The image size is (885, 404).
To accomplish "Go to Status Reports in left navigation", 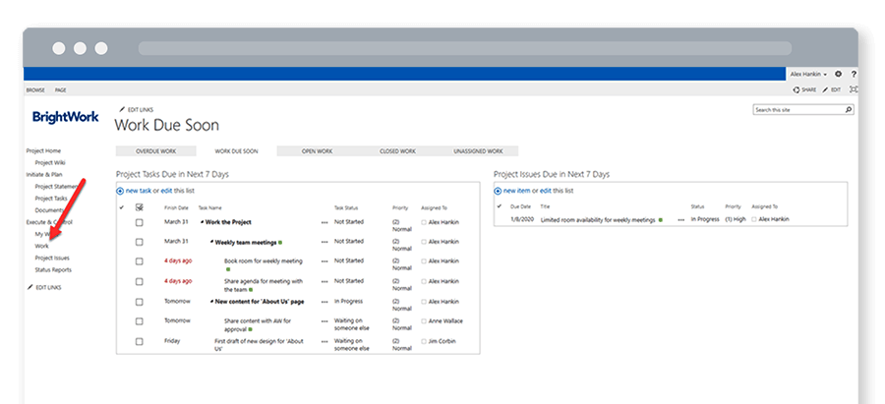I will 53,269.
